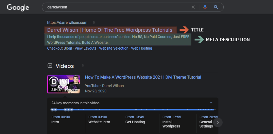Open How To Make A WordPress Website video link
Screen dimensions: 273x134
click(x=143, y=77)
